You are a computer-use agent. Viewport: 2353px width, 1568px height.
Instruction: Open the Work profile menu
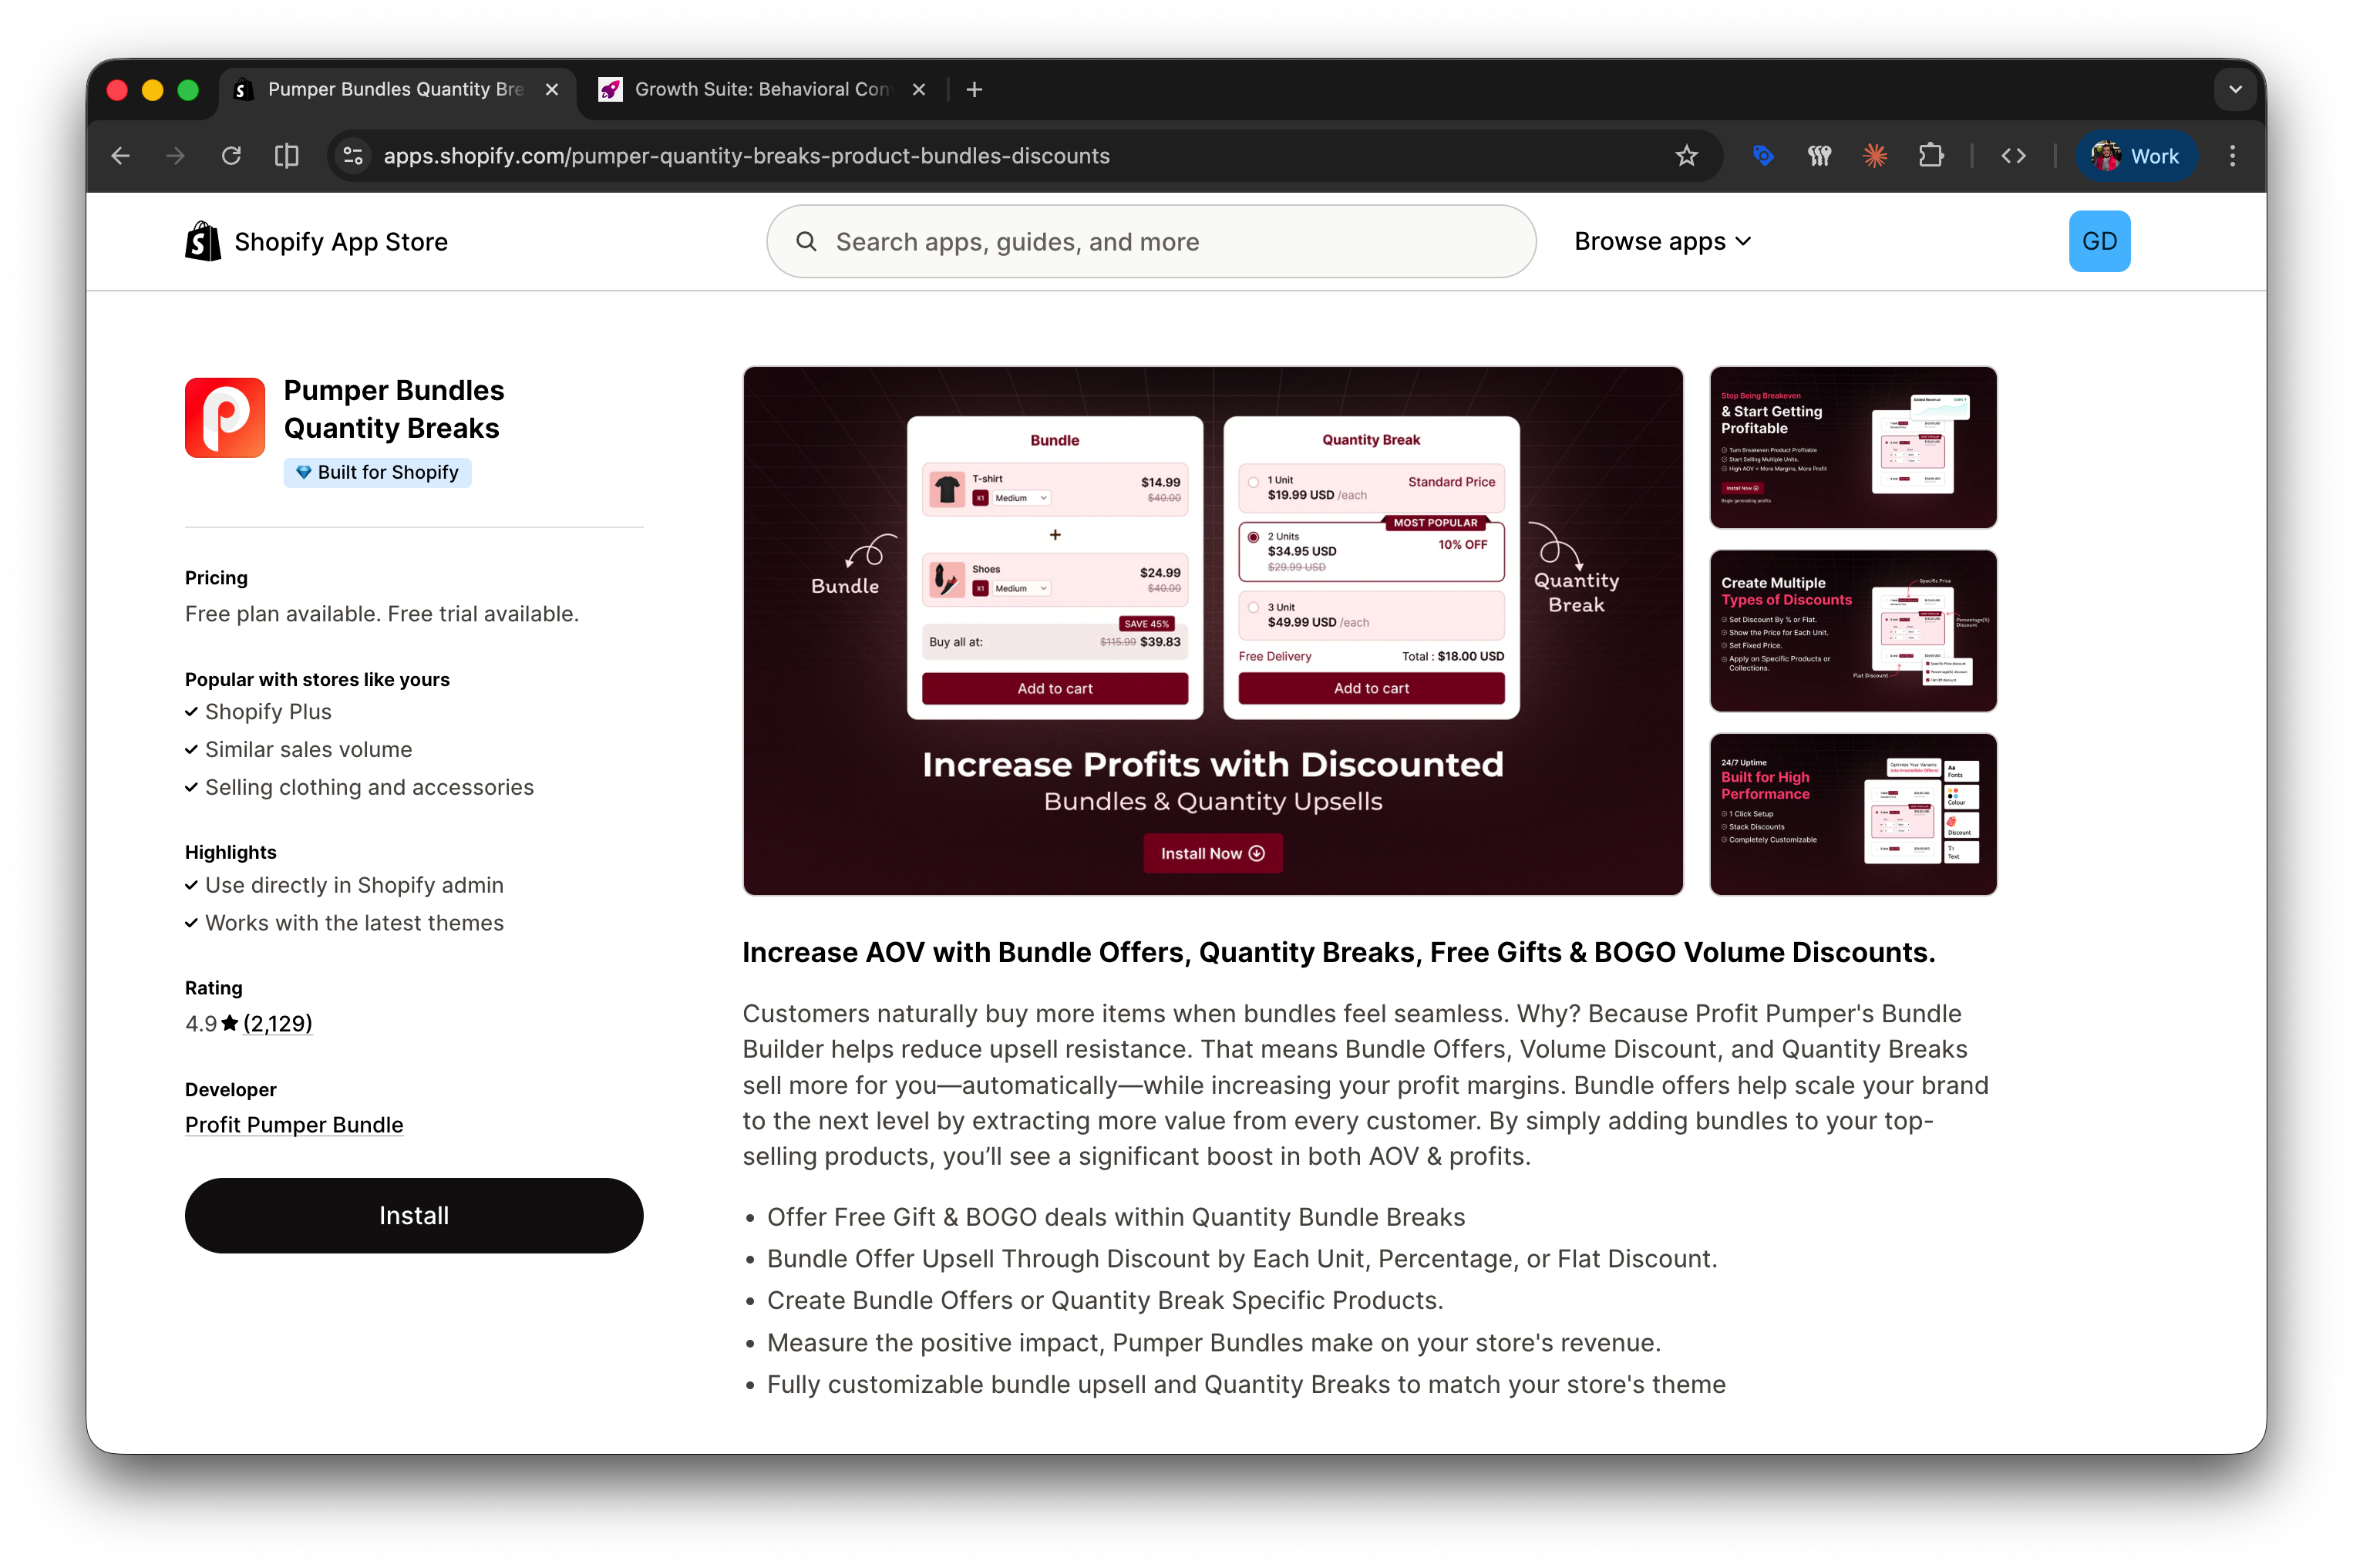pos(2136,156)
